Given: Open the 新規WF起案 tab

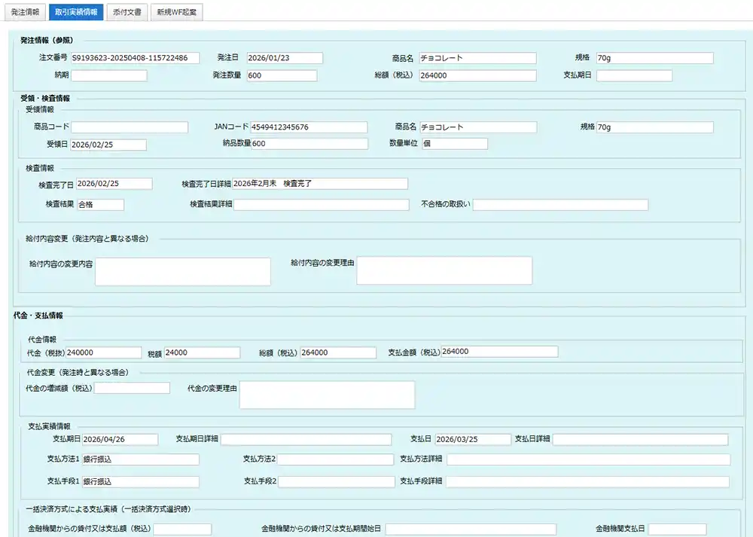Looking at the screenshot, I should pos(176,12).
